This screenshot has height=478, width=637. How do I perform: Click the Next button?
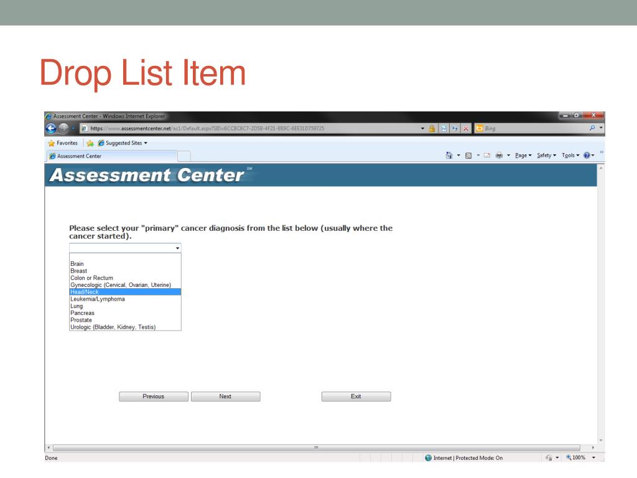point(225,396)
